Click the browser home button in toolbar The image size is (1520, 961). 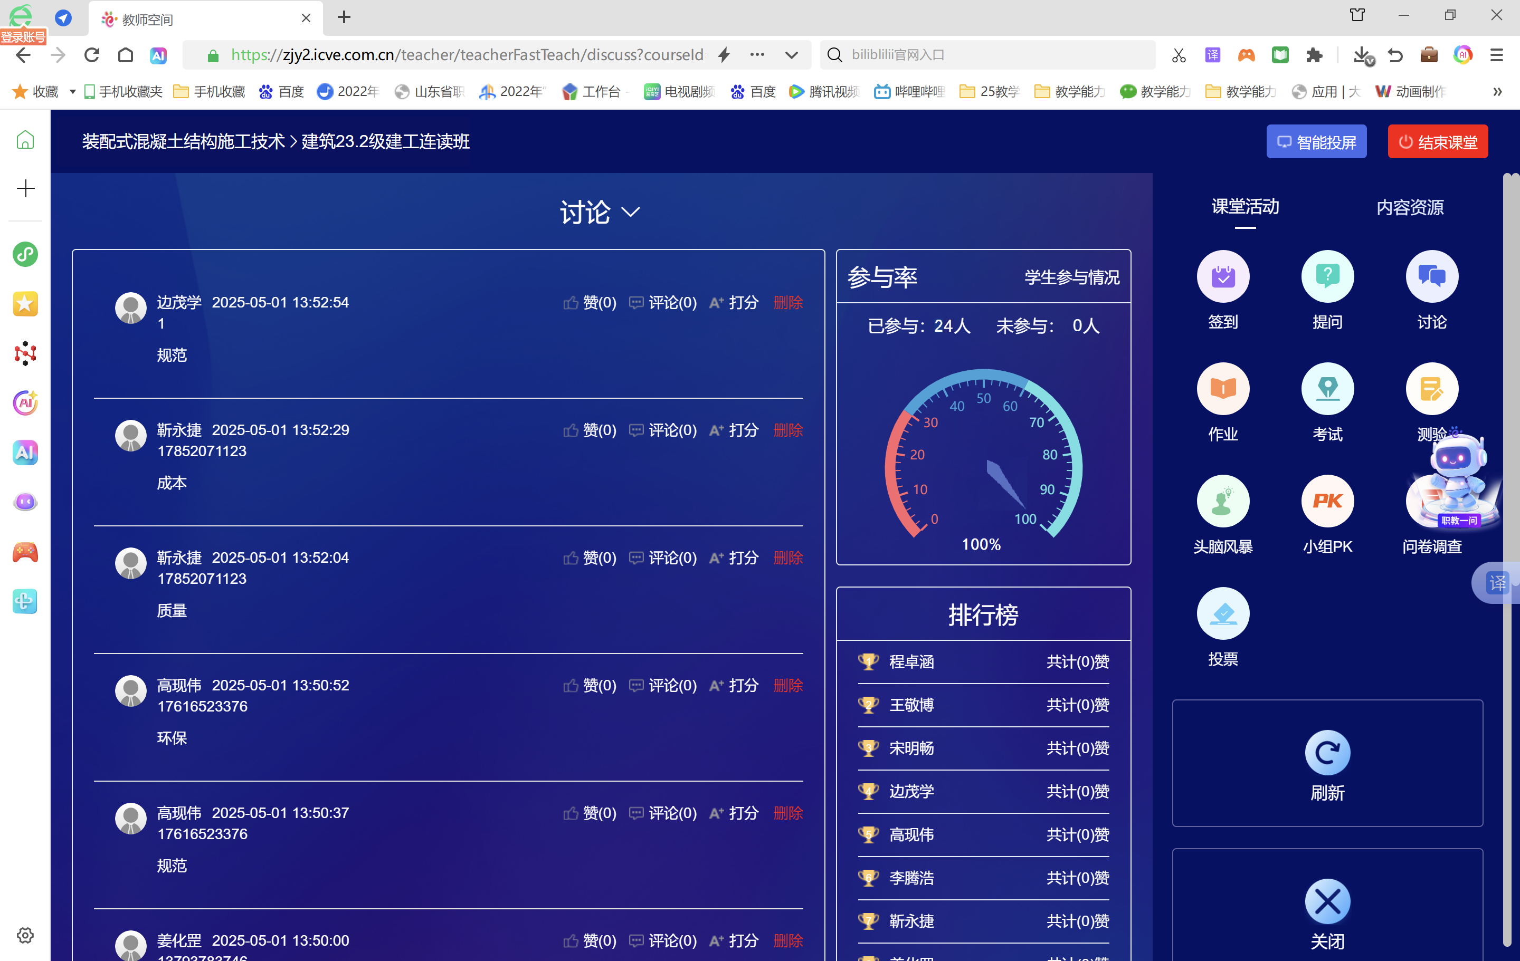point(126,55)
